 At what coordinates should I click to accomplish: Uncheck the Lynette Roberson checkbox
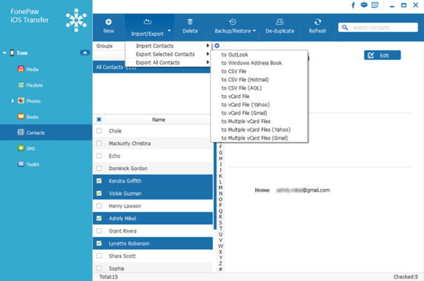tap(99, 243)
